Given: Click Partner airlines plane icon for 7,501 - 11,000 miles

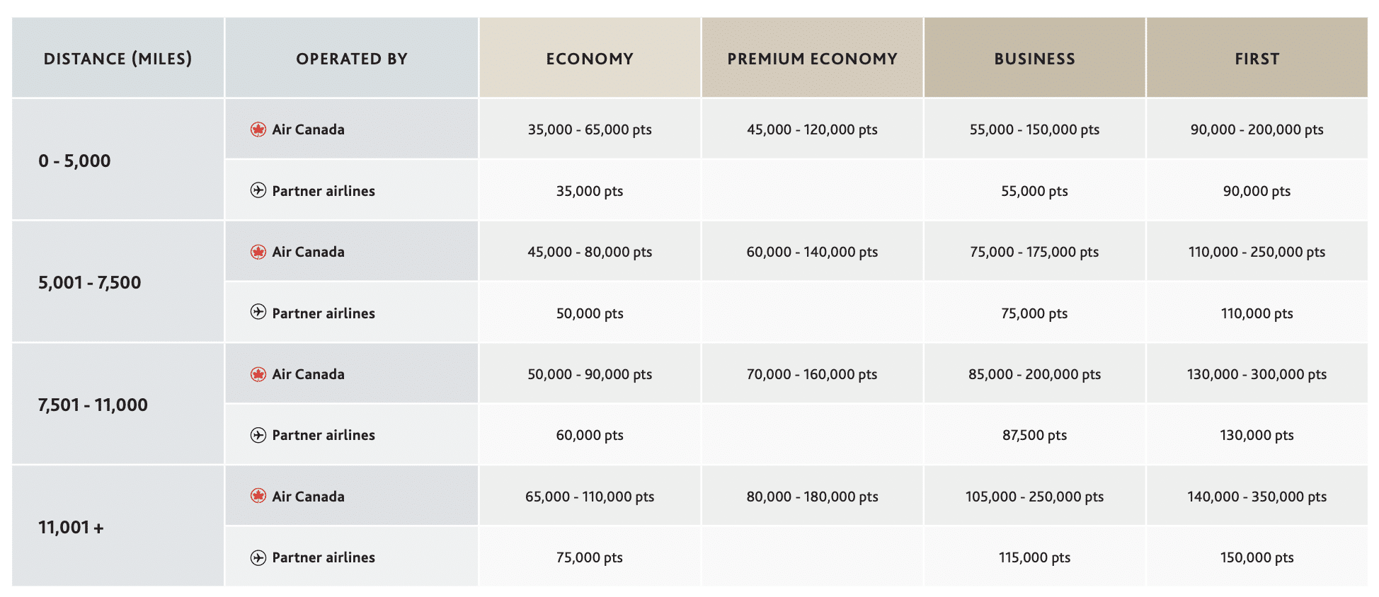Looking at the screenshot, I should 258,435.
